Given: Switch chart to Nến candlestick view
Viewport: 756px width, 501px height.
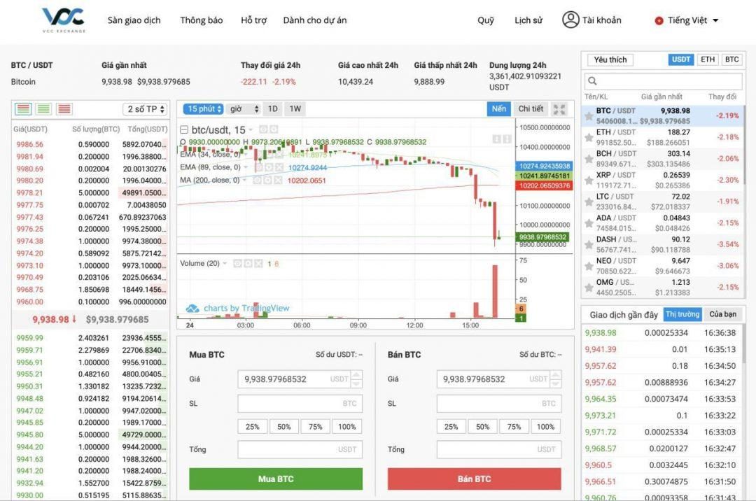Looking at the screenshot, I should (499, 109).
